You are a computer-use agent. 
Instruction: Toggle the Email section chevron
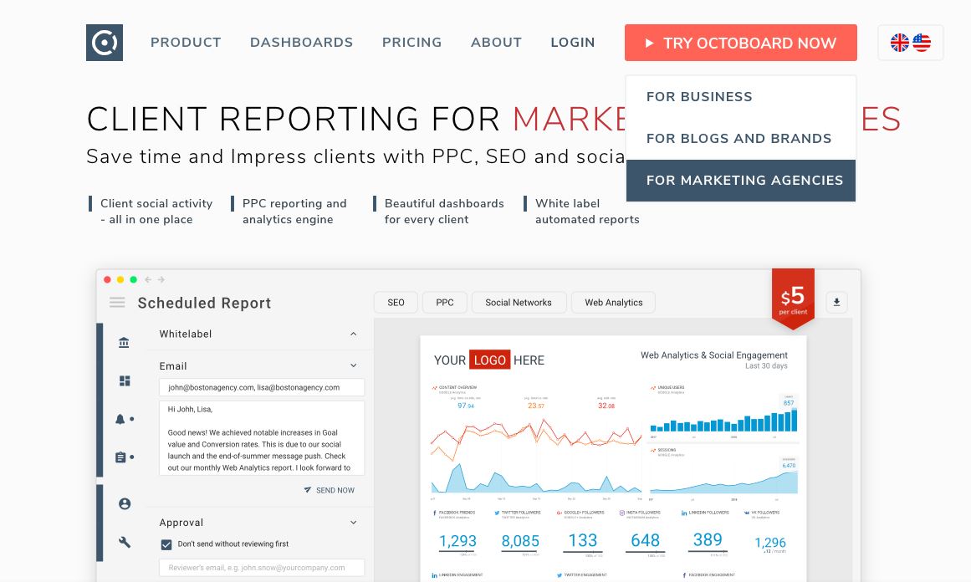click(354, 365)
